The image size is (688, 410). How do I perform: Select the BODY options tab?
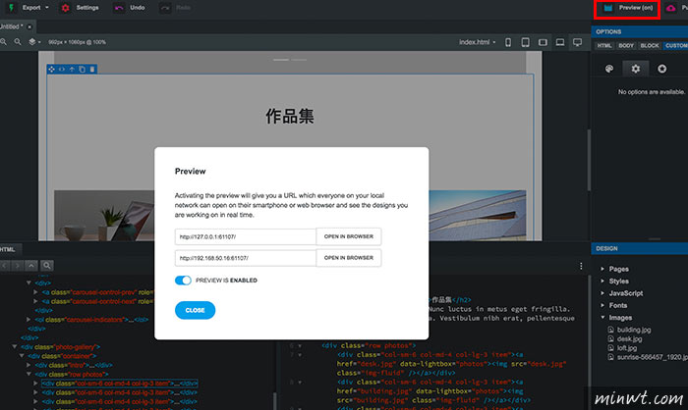(626, 45)
